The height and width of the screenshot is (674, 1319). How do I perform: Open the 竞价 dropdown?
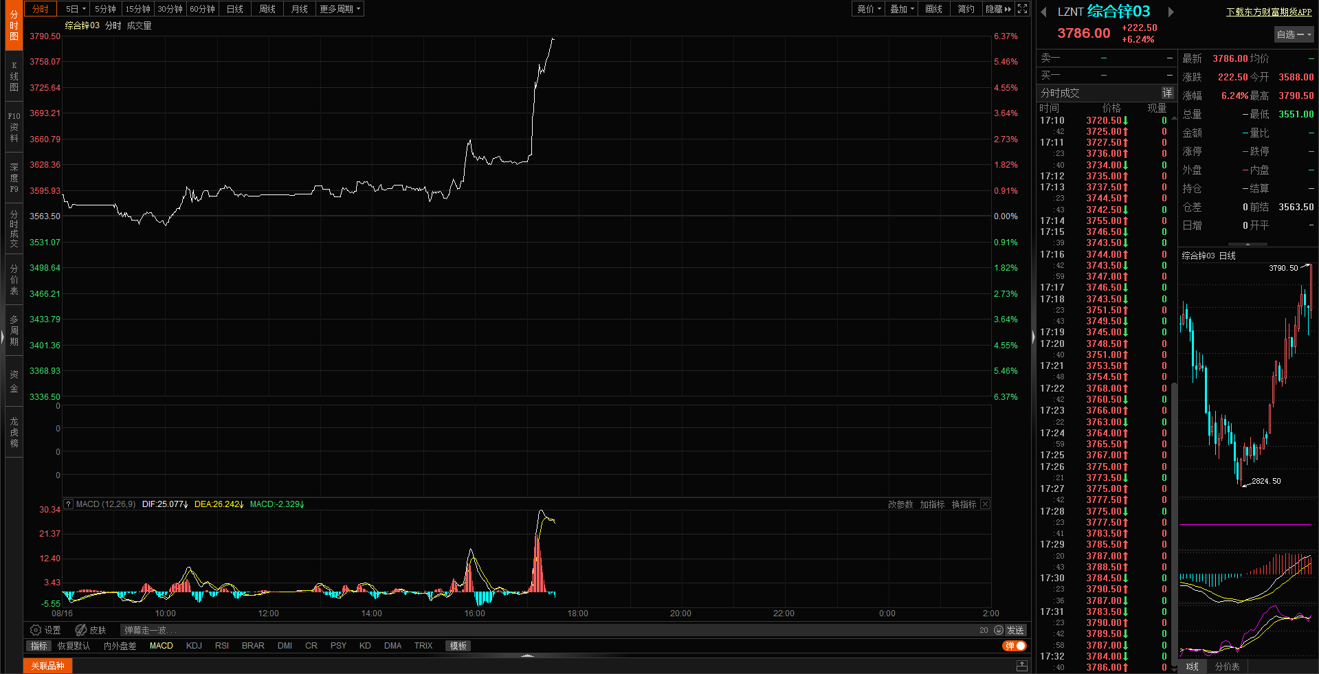869,9
